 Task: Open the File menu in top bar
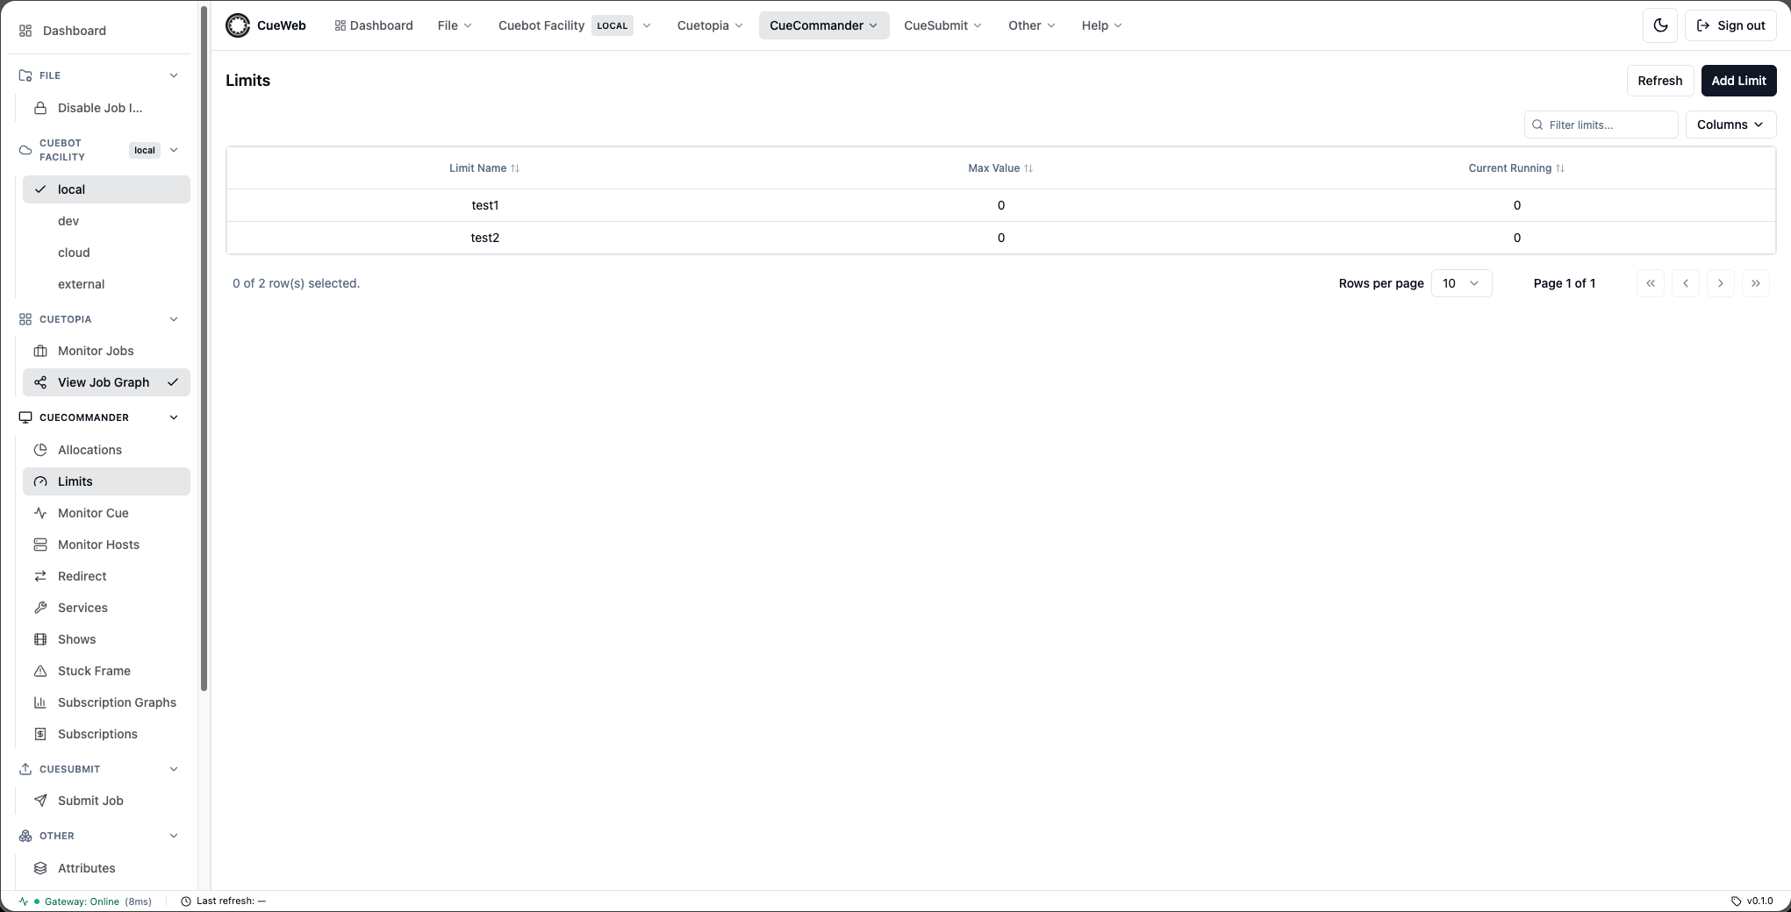[455, 25]
